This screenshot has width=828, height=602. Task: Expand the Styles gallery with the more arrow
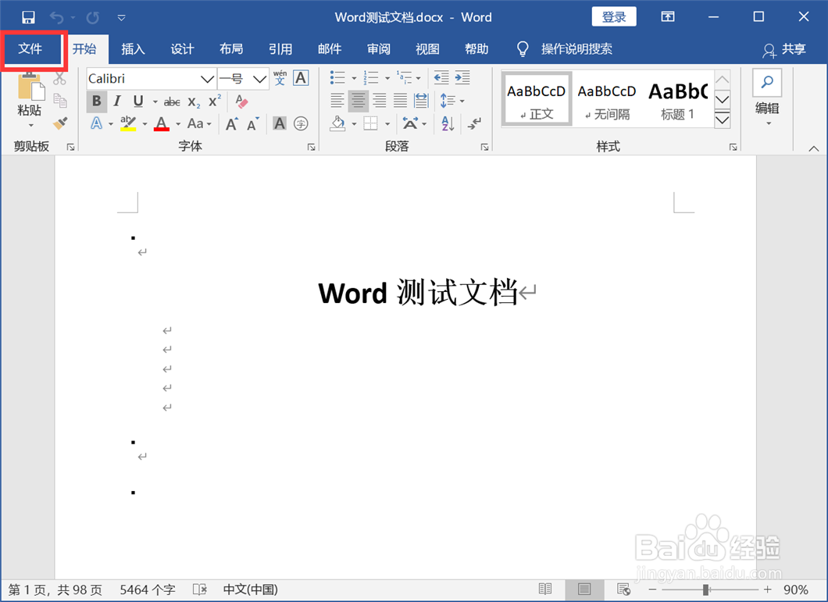pos(722,120)
